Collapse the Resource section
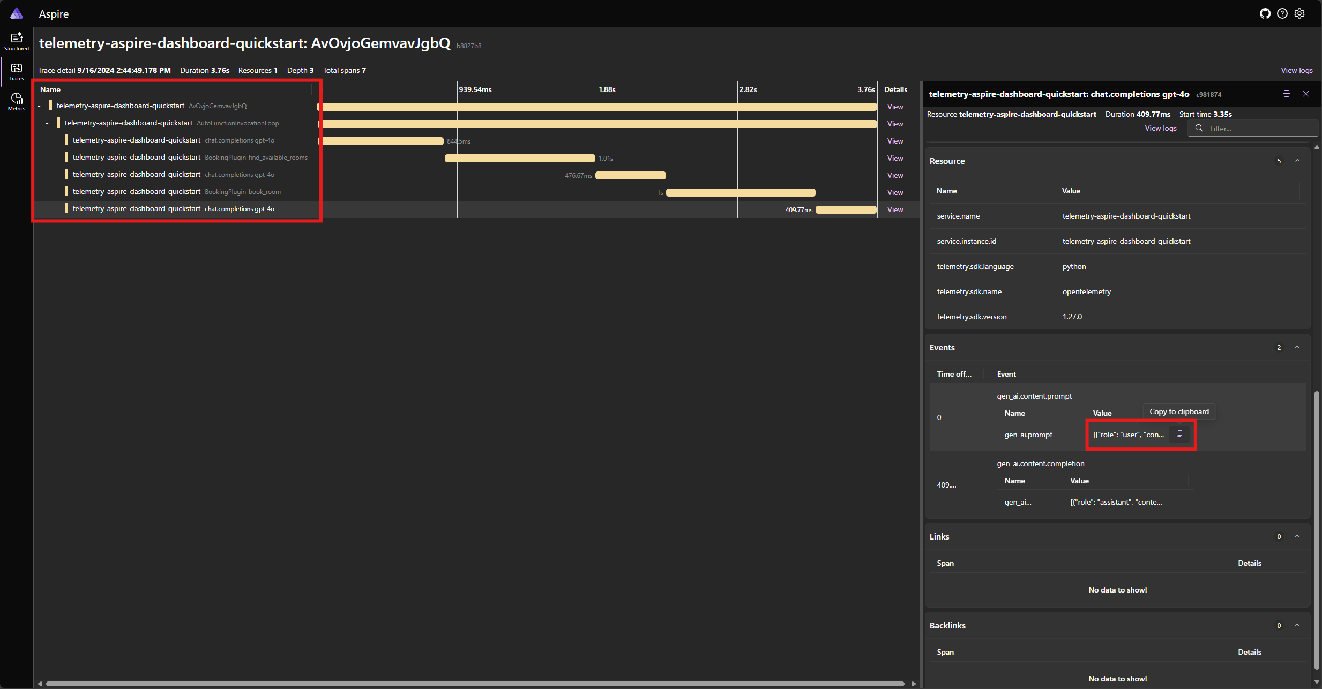 click(x=1297, y=161)
